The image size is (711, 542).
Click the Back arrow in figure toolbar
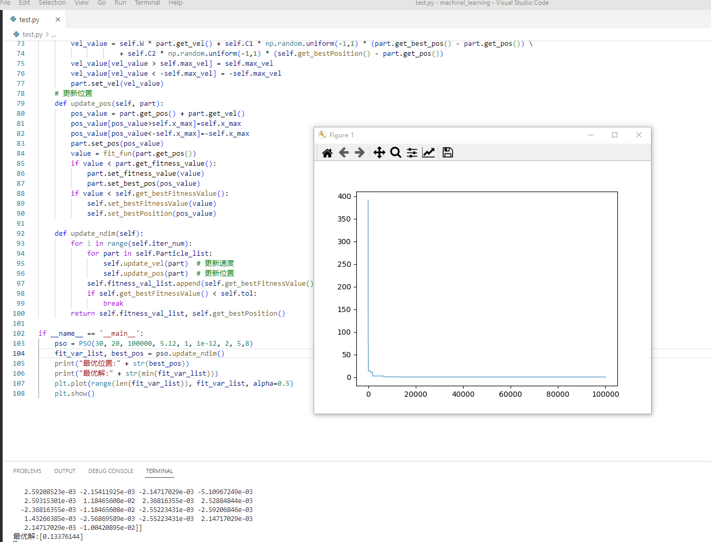(x=344, y=153)
